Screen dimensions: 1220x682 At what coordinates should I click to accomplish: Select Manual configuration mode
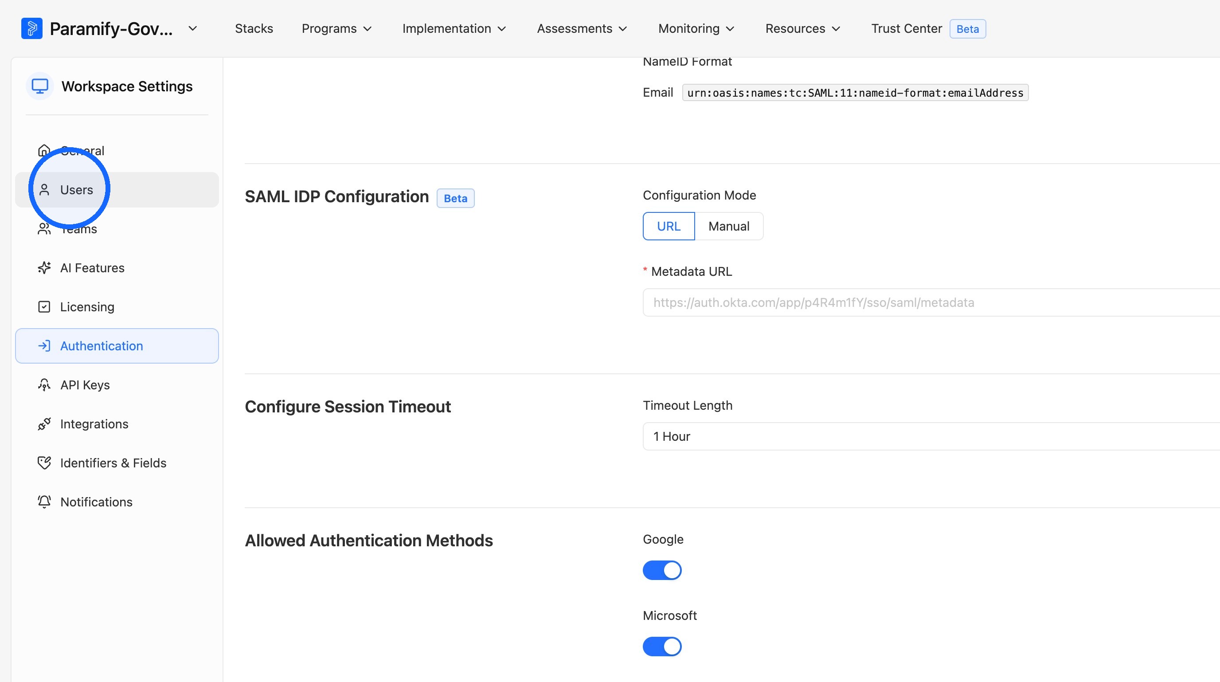[x=728, y=227]
